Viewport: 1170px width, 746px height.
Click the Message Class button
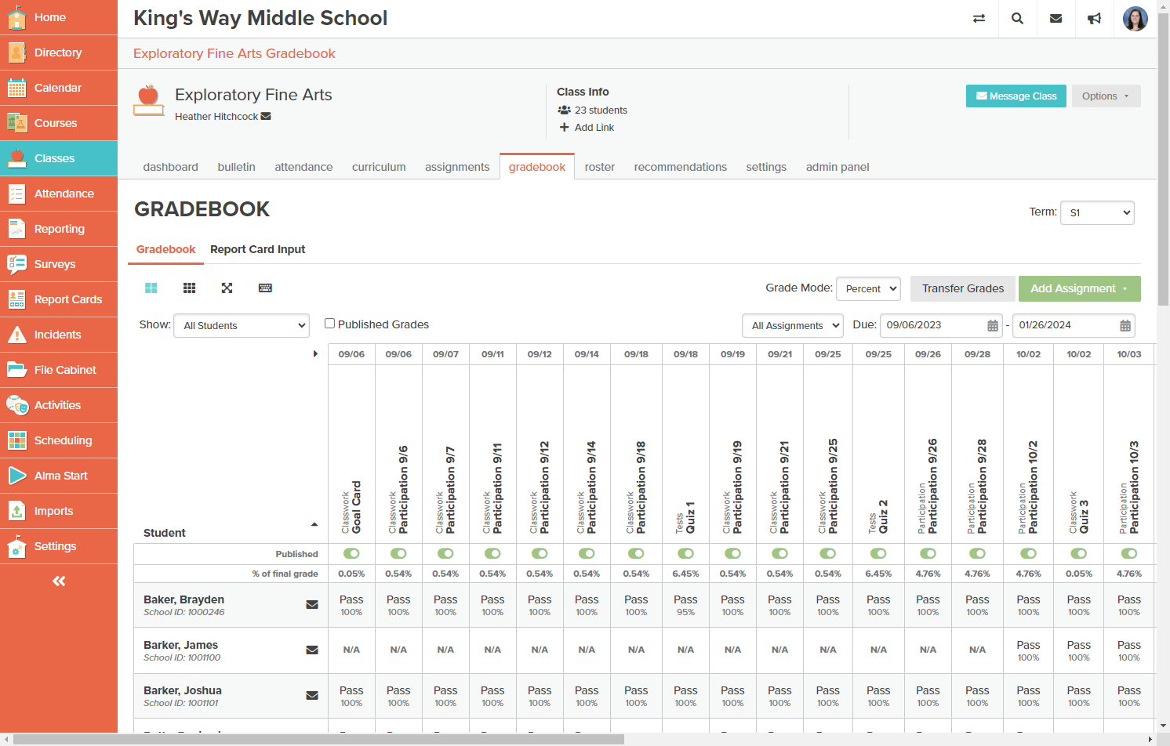click(1016, 96)
